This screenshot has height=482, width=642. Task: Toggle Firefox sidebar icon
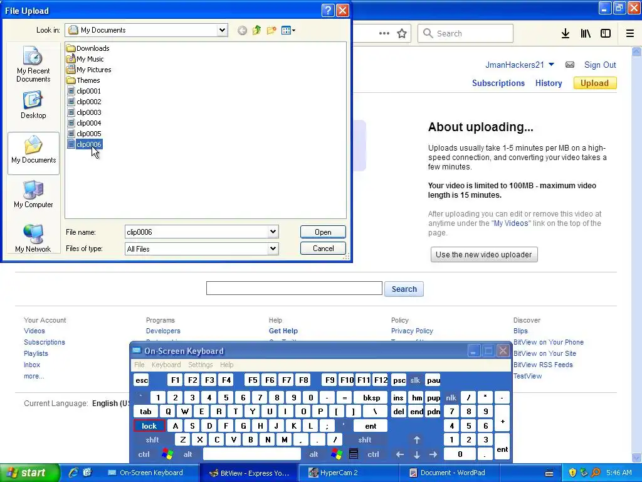coord(606,34)
